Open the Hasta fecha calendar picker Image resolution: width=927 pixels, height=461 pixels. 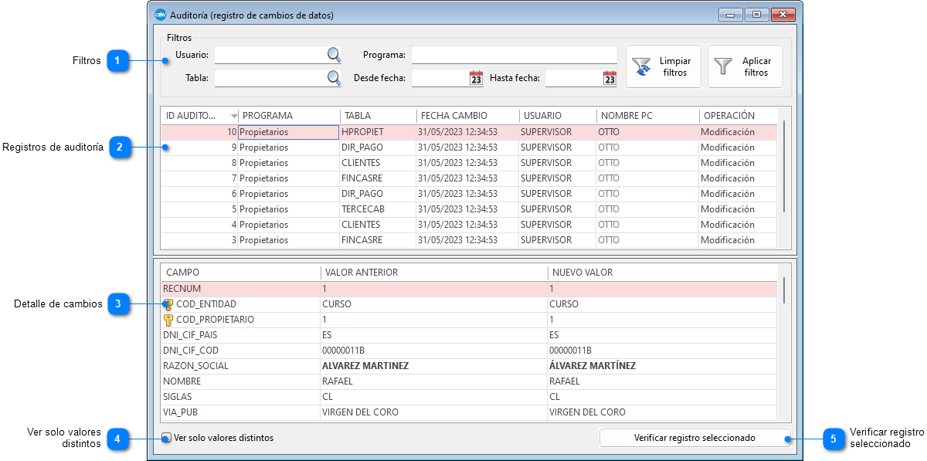[x=610, y=78]
